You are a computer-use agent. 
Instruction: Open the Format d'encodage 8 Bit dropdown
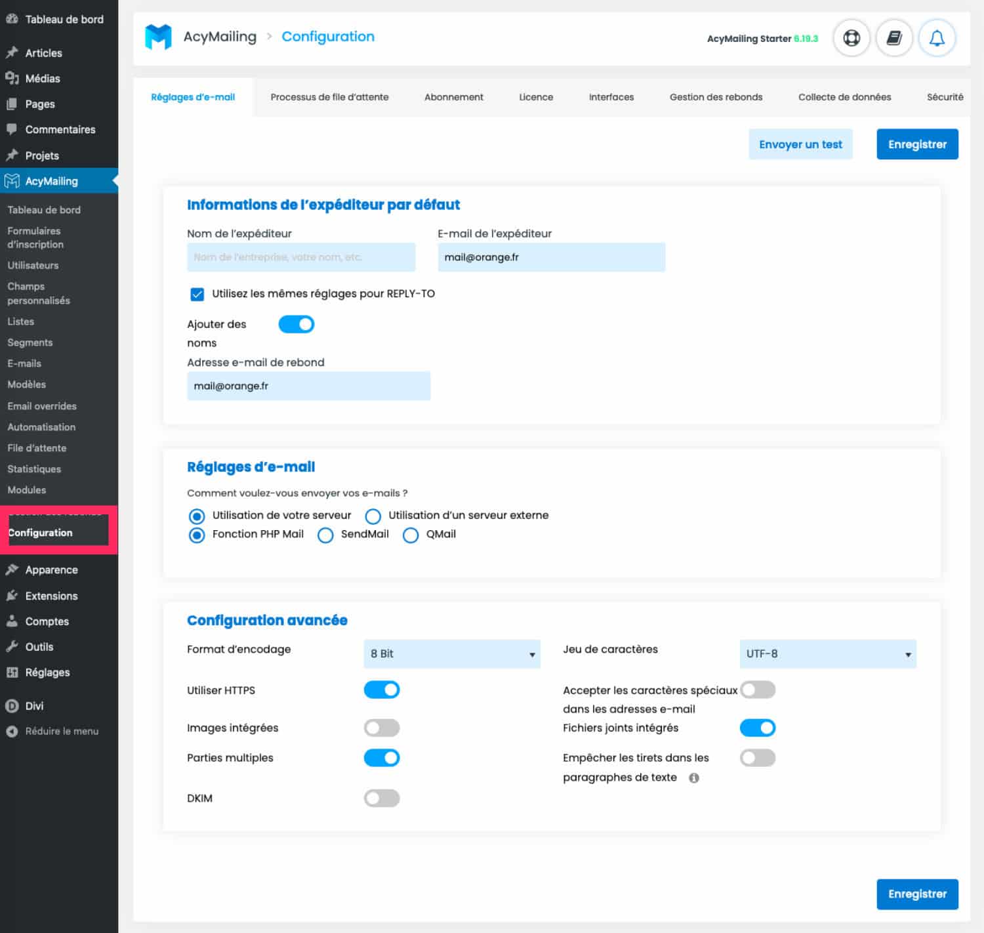(452, 653)
